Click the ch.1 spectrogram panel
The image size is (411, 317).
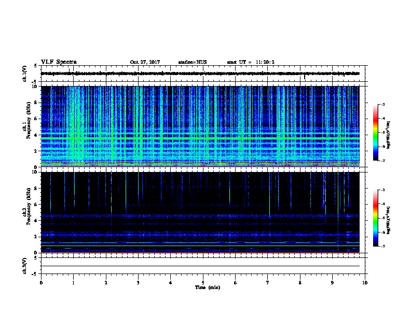(x=200, y=126)
